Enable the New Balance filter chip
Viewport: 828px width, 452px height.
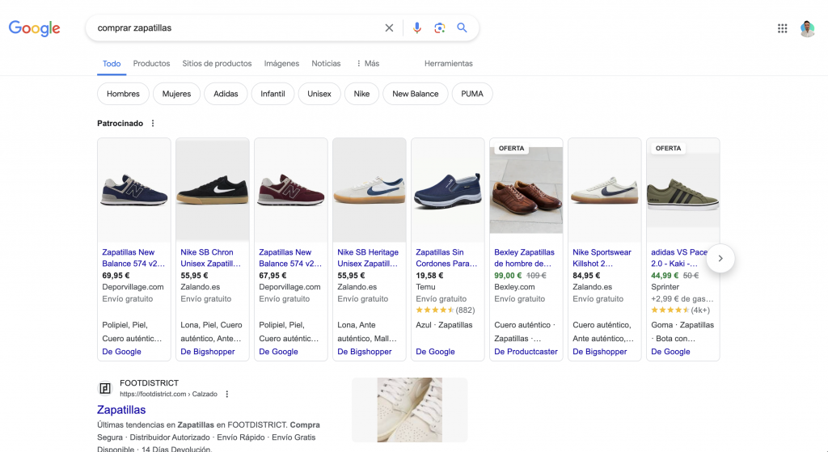415,94
